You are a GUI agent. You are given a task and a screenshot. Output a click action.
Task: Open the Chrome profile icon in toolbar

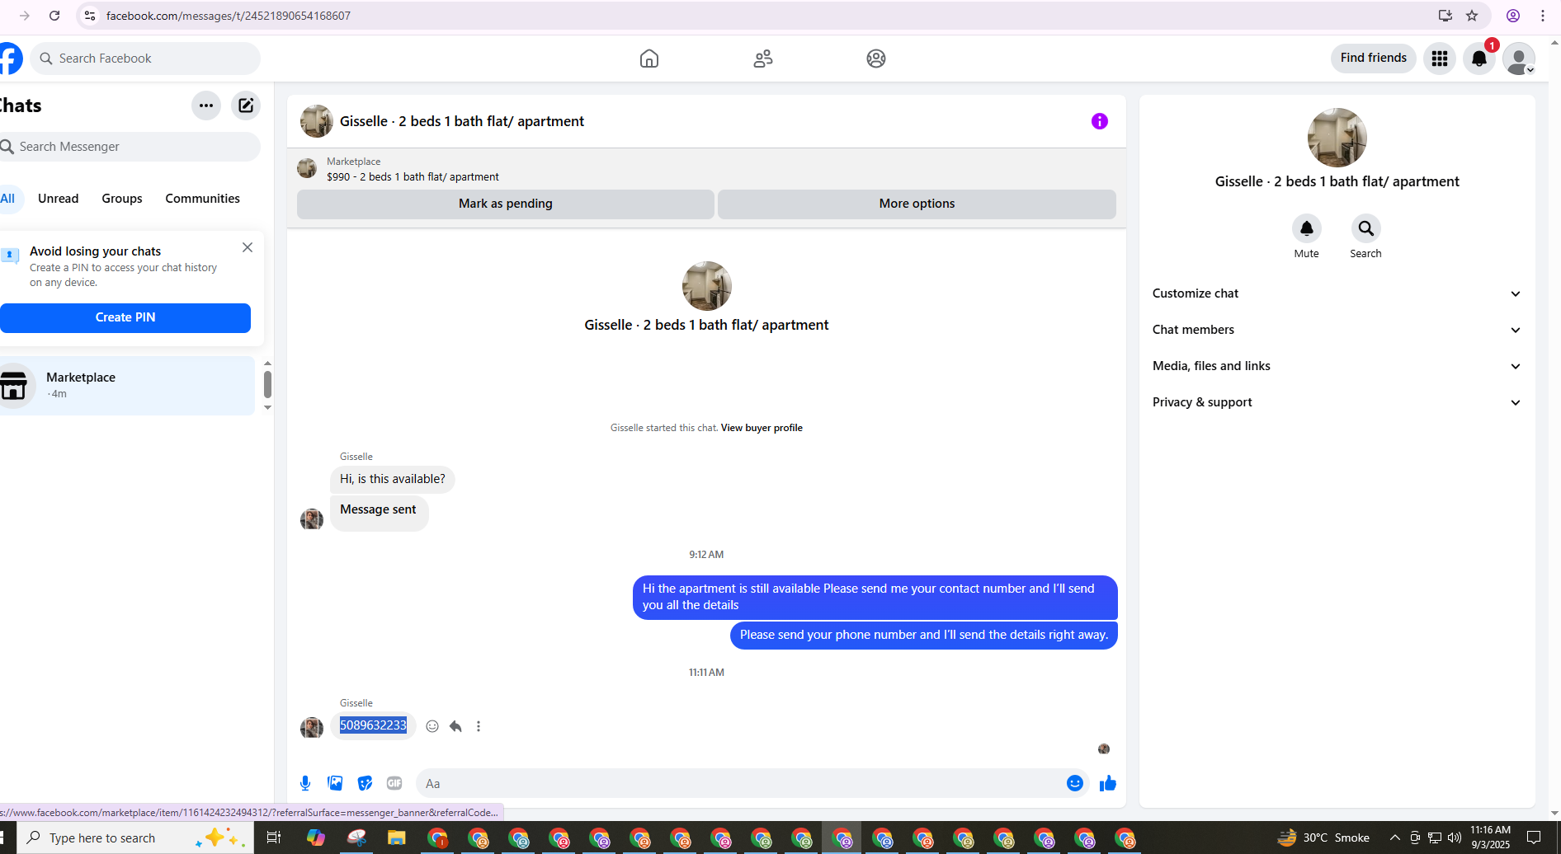click(x=1513, y=16)
